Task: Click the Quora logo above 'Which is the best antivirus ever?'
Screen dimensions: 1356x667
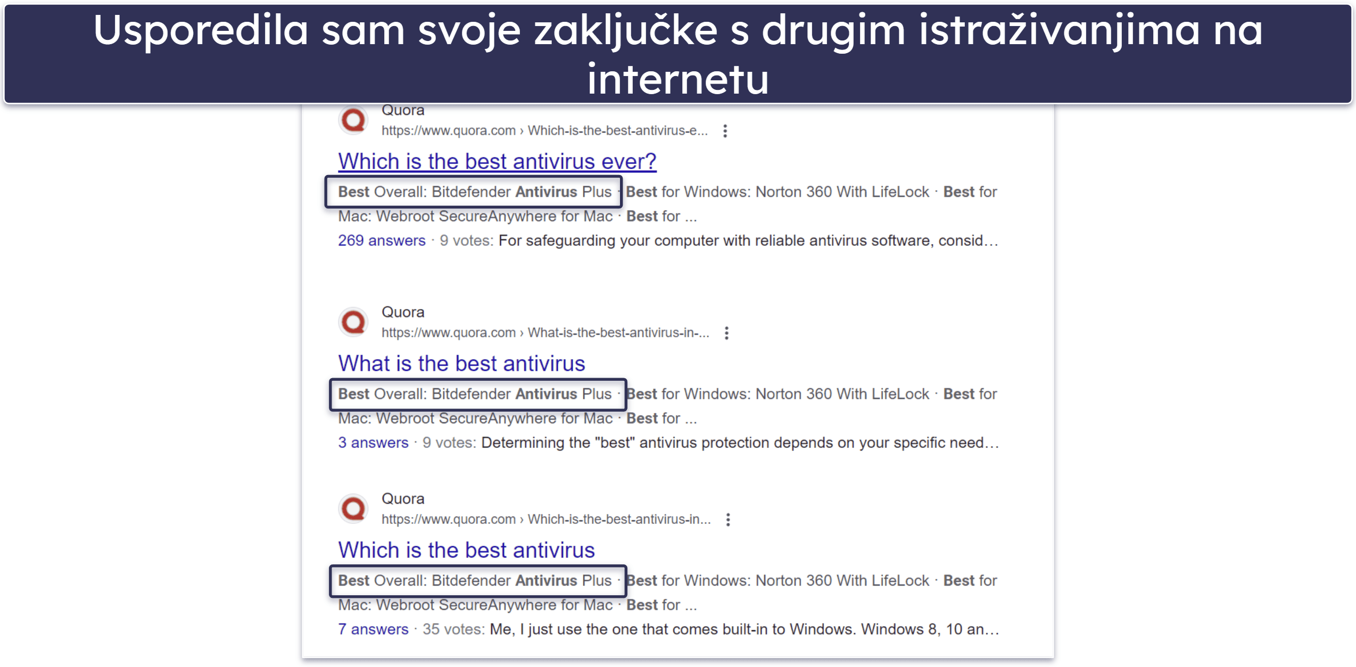Action: click(354, 120)
